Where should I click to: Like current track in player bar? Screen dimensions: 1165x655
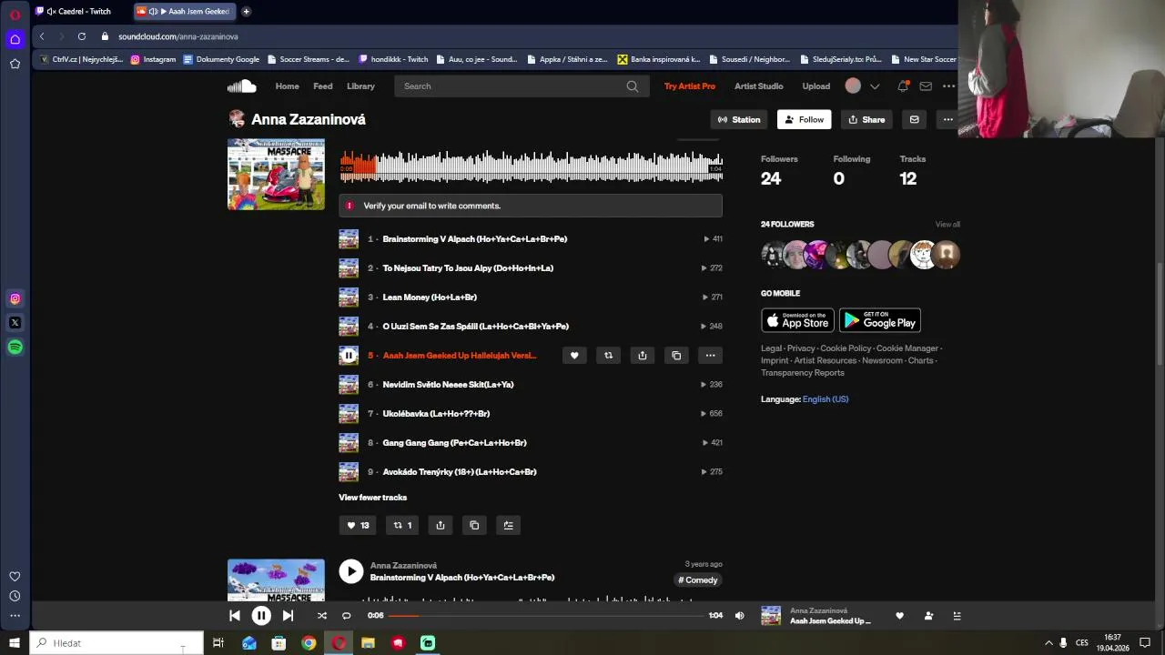click(900, 616)
